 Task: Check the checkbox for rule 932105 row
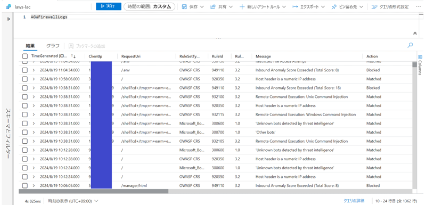coord(25,141)
